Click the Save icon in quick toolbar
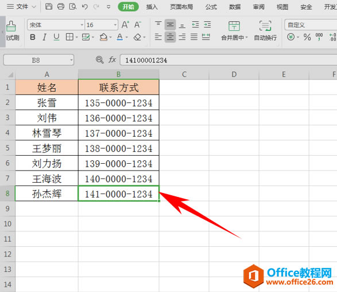Viewport: 337px width, 292px height. click(x=49, y=7)
